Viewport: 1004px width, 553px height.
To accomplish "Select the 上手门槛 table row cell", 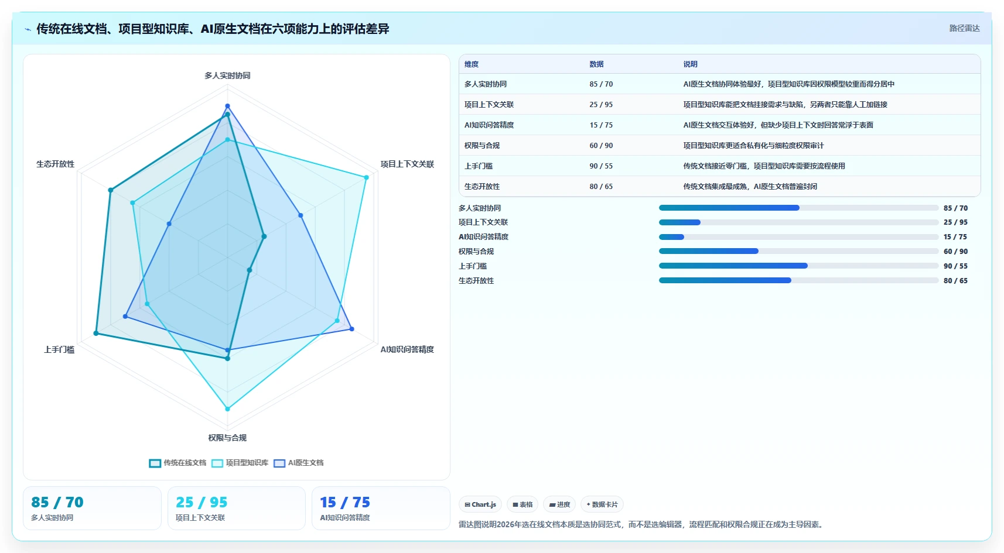I will pos(479,166).
